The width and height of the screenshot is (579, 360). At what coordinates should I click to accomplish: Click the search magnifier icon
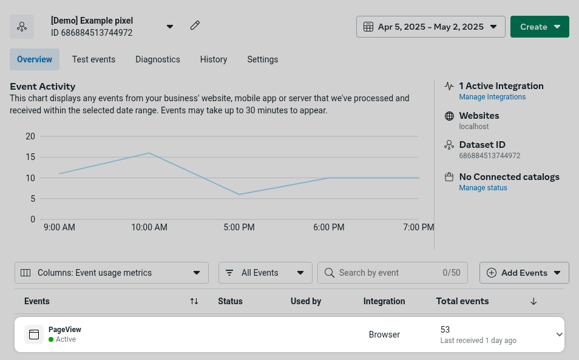[x=329, y=273]
